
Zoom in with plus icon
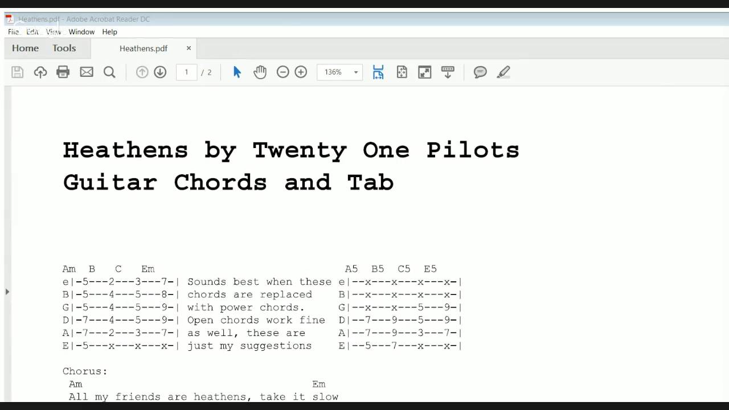tap(301, 72)
